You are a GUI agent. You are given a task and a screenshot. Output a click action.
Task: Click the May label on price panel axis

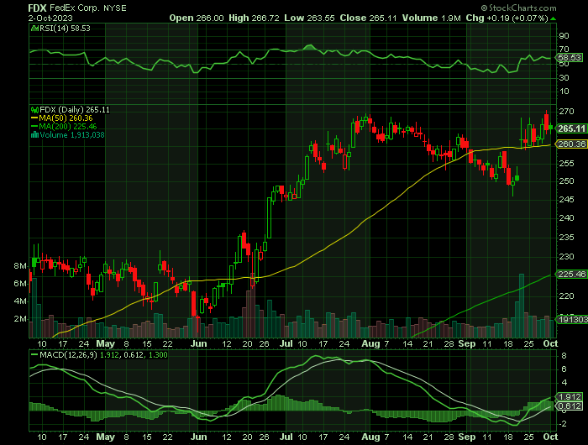105,343
